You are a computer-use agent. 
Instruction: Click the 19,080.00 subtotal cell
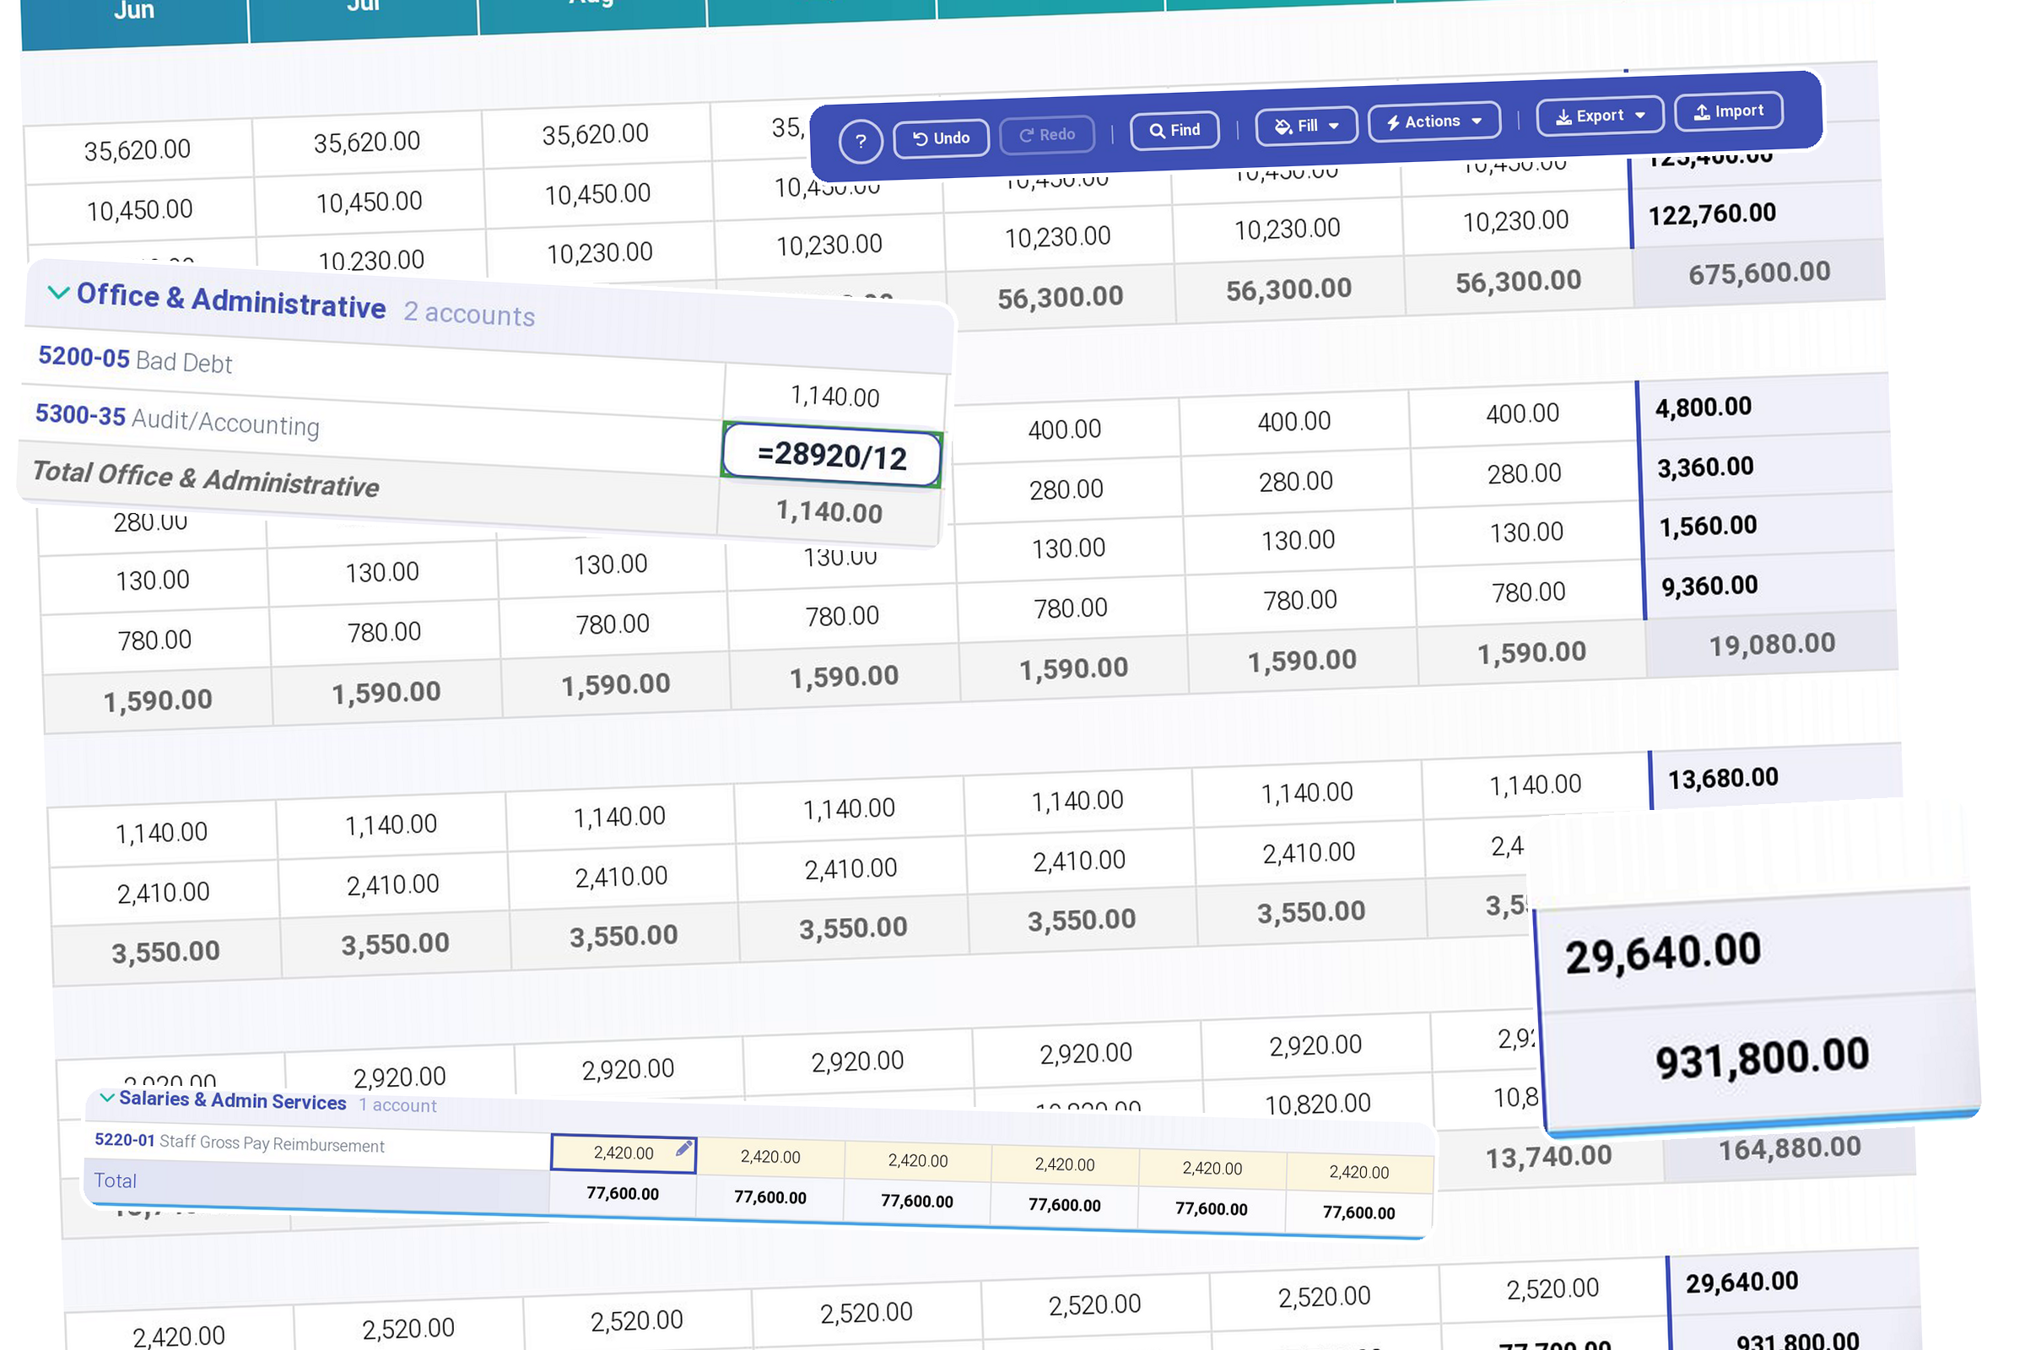[x=1772, y=644]
